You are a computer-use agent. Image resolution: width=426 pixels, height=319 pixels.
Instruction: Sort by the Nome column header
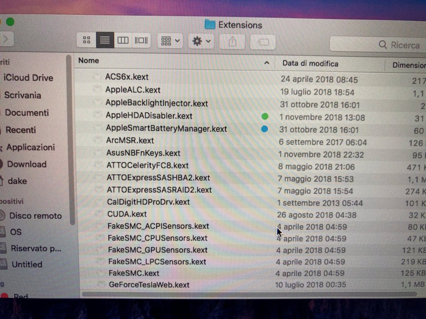(x=89, y=60)
